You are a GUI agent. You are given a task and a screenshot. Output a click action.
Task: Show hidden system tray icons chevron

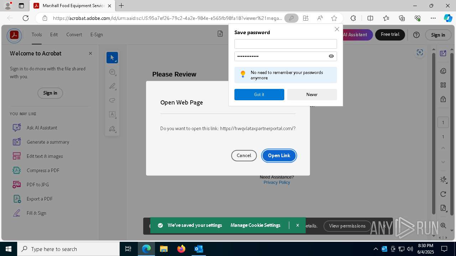[375, 249]
